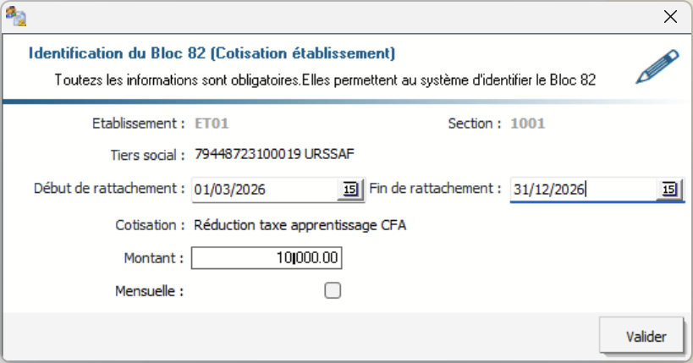Click the Début de rattachement label
The height and width of the screenshot is (363, 693).
[x=110, y=188]
